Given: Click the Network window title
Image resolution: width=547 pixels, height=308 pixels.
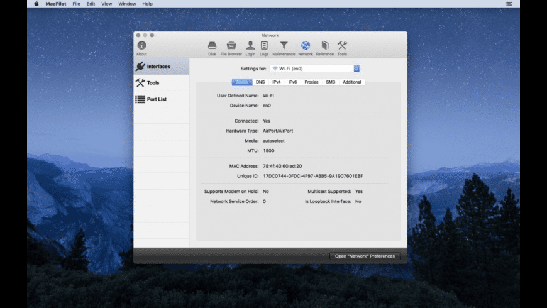Looking at the screenshot, I should point(270,35).
